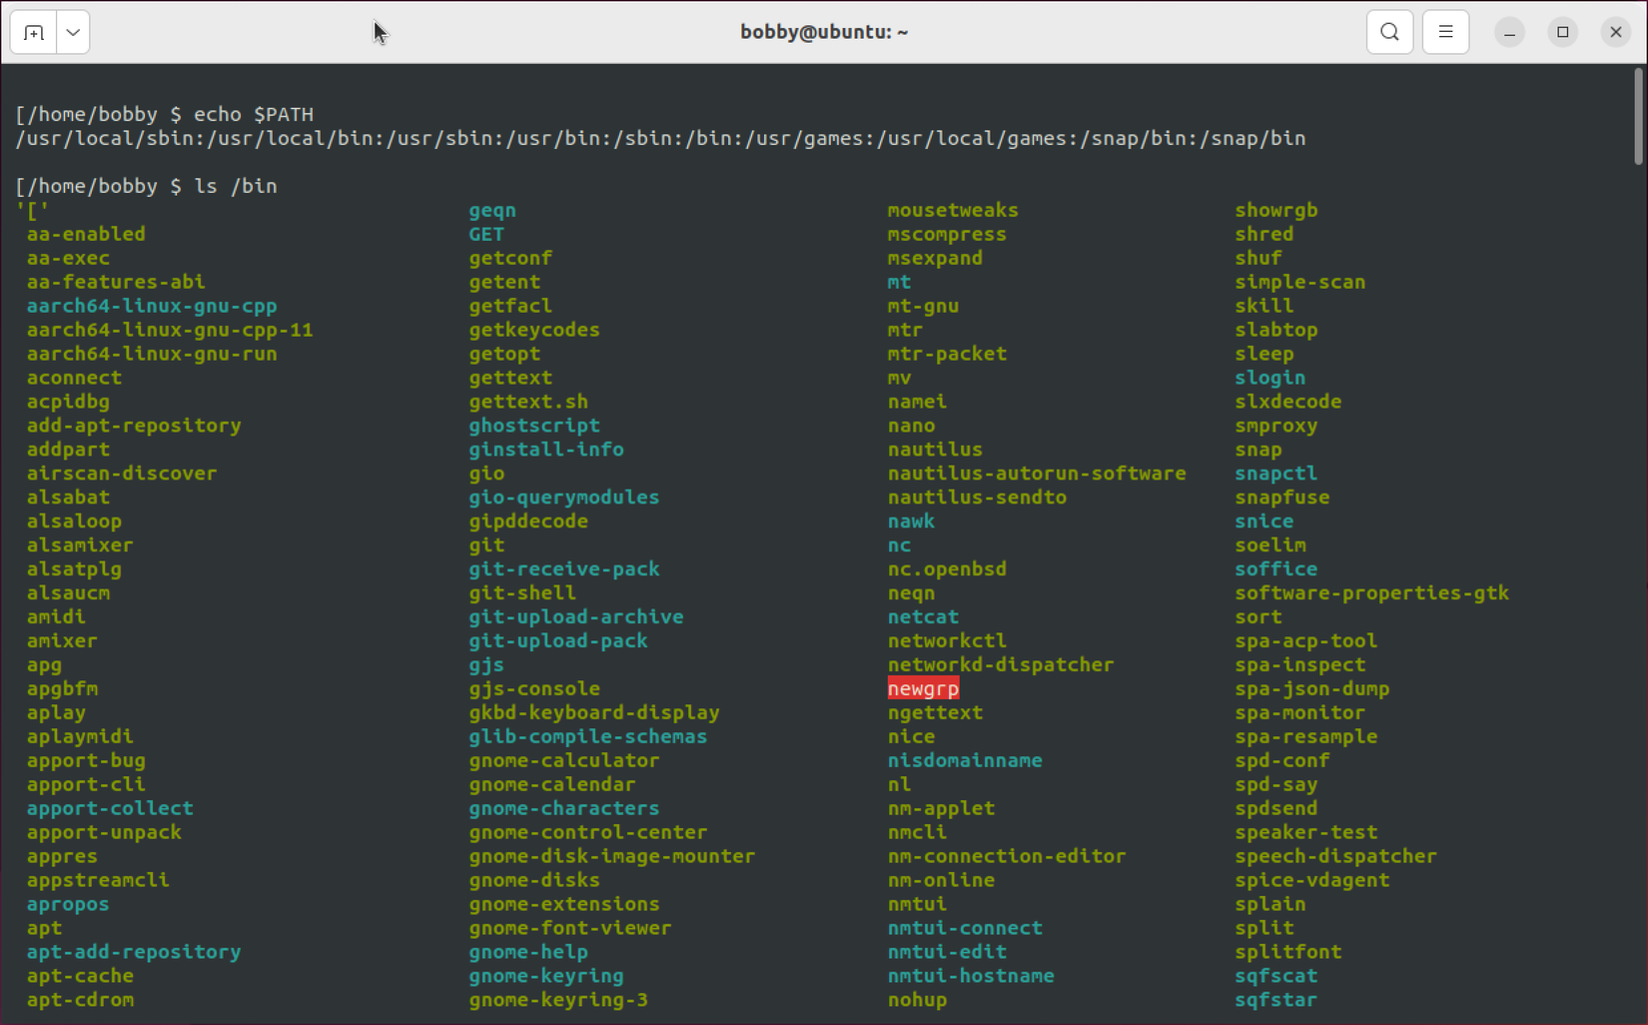The width and height of the screenshot is (1648, 1025).
Task: Open a new terminal tab
Action: tap(33, 31)
